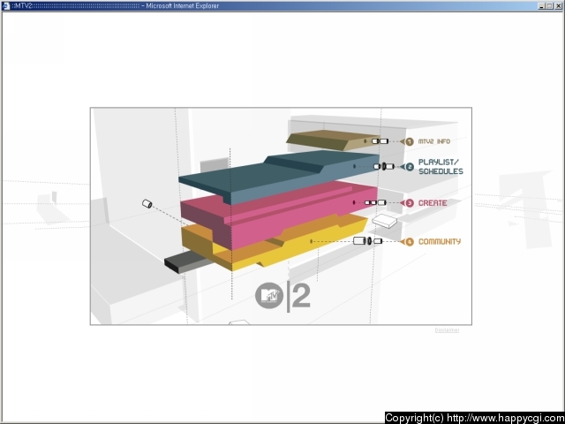Click the small loose cylinder left of slabs
This screenshot has width=565, height=424.
coord(147,204)
